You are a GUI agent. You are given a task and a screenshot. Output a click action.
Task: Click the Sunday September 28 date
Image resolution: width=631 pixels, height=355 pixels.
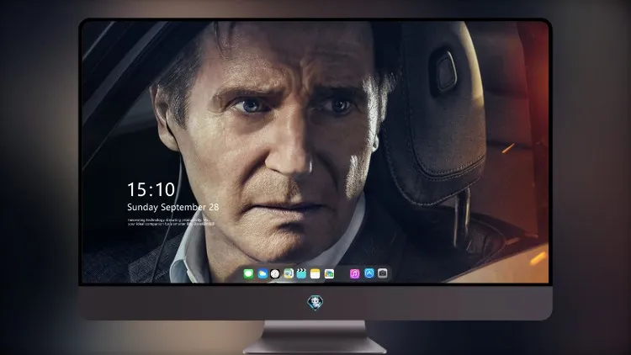point(173,207)
